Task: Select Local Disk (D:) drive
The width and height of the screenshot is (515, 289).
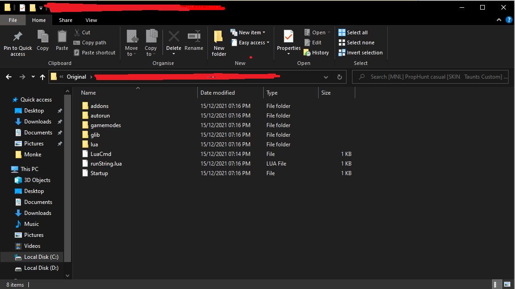Action: [37, 268]
